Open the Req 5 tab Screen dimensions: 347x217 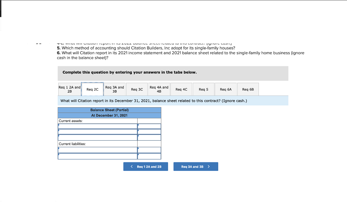click(x=204, y=89)
